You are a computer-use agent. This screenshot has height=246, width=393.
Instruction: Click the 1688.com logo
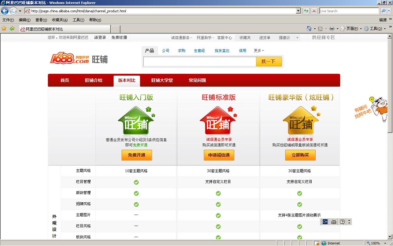coord(70,58)
